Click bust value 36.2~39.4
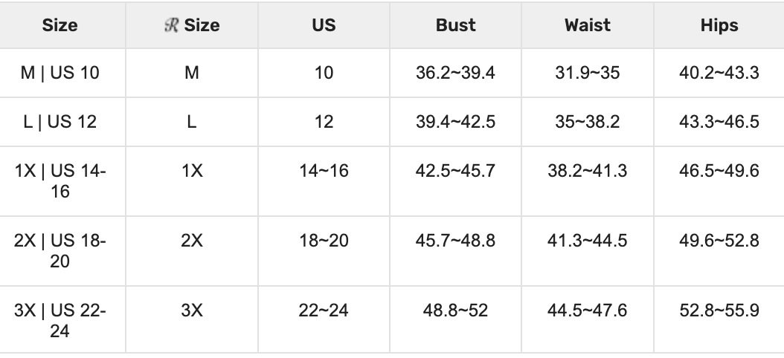Screen dimensions: 784x358 pos(455,73)
